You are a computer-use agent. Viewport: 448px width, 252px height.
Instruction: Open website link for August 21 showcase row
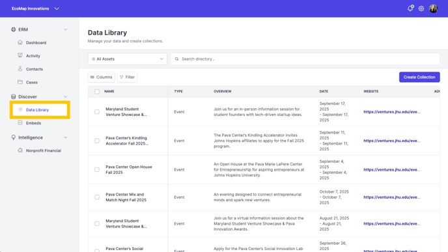[392, 223]
